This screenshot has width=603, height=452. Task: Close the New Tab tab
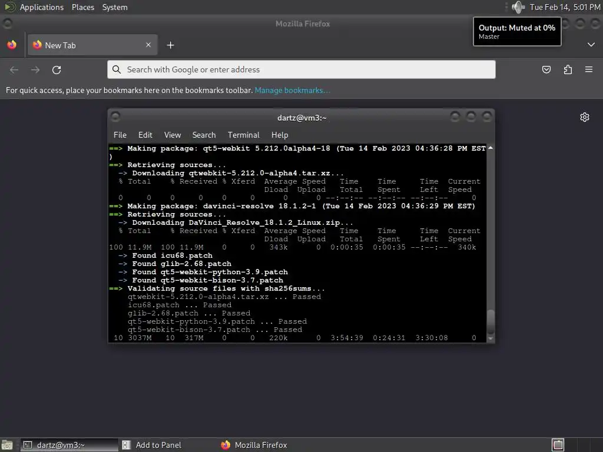click(148, 45)
